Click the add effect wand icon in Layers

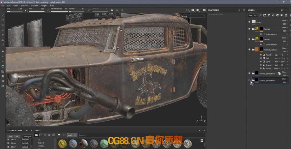pyautogui.click(x=260, y=15)
